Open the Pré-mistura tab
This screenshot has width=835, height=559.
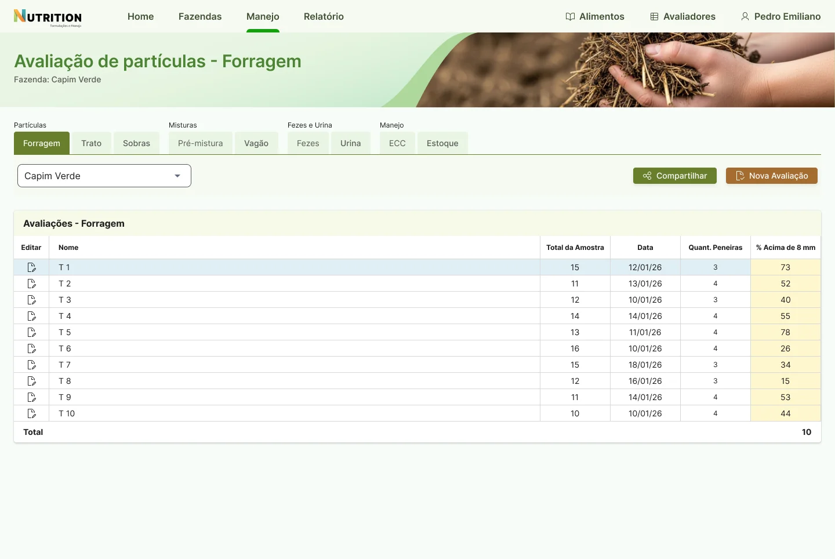(x=201, y=143)
